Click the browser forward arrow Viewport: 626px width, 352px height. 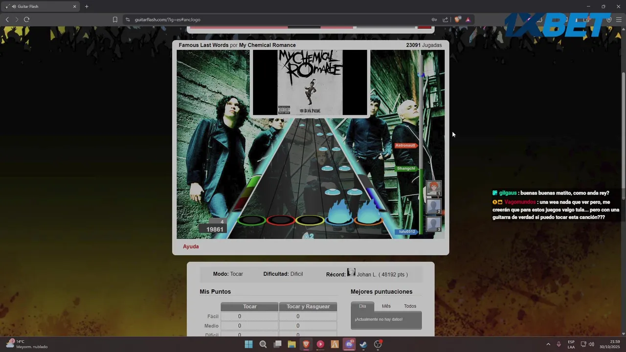pyautogui.click(x=17, y=20)
